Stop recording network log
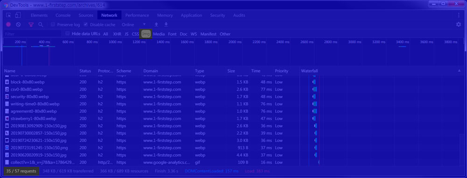The height and width of the screenshot is (178, 467). [x=8, y=25]
